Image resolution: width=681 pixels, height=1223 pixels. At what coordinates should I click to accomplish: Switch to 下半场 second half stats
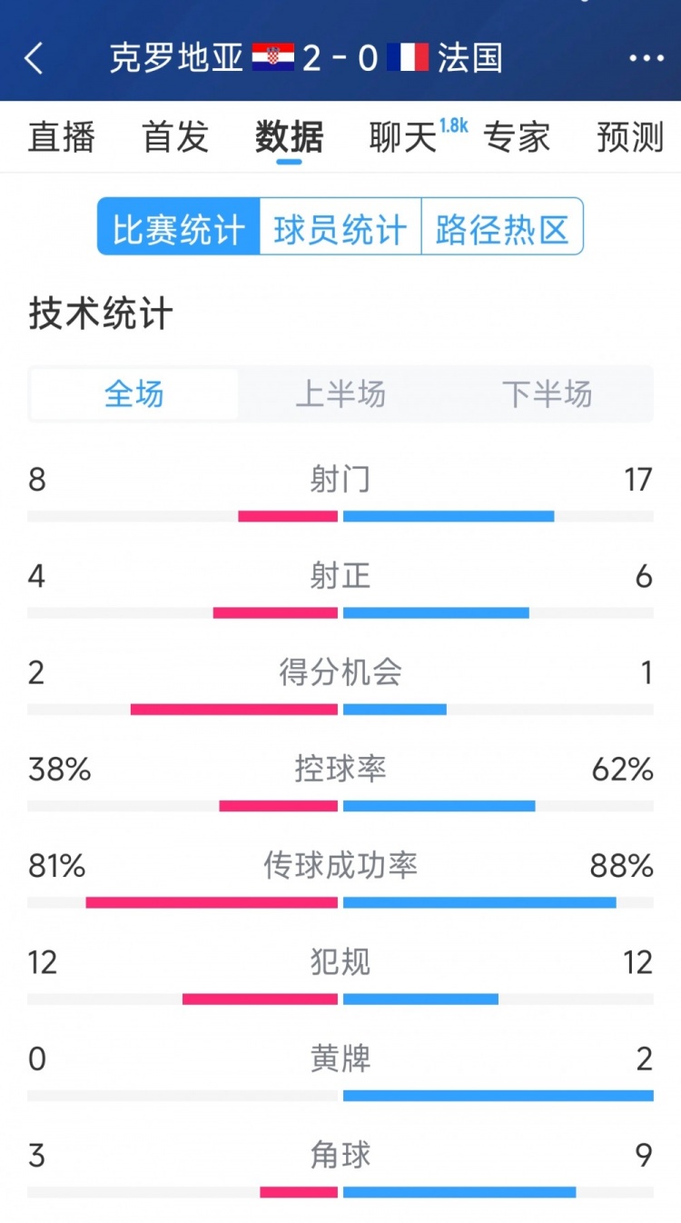pyautogui.click(x=547, y=394)
